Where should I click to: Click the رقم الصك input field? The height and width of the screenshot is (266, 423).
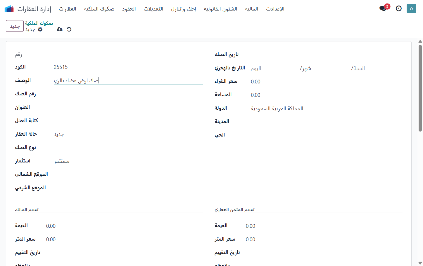click(128, 94)
